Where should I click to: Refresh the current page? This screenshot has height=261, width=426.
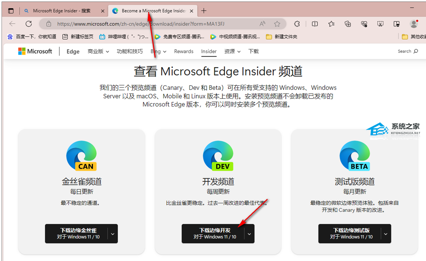click(29, 24)
